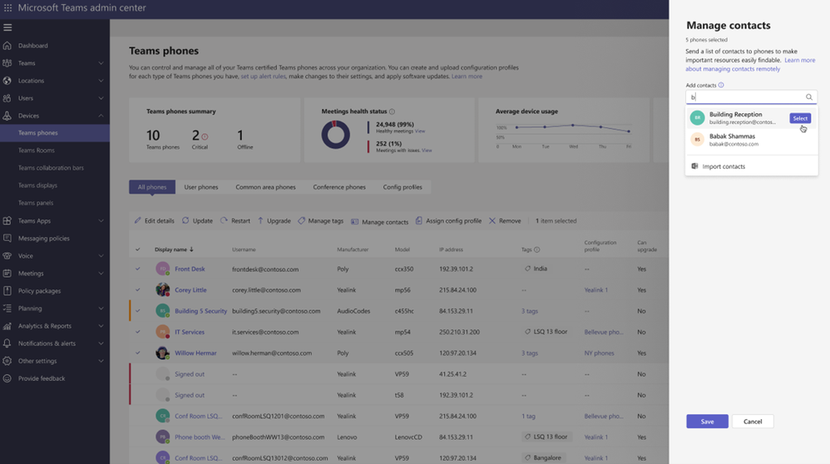The width and height of the screenshot is (830, 464).
Task: Expand the Voice sidebar section
Action: 101,255
